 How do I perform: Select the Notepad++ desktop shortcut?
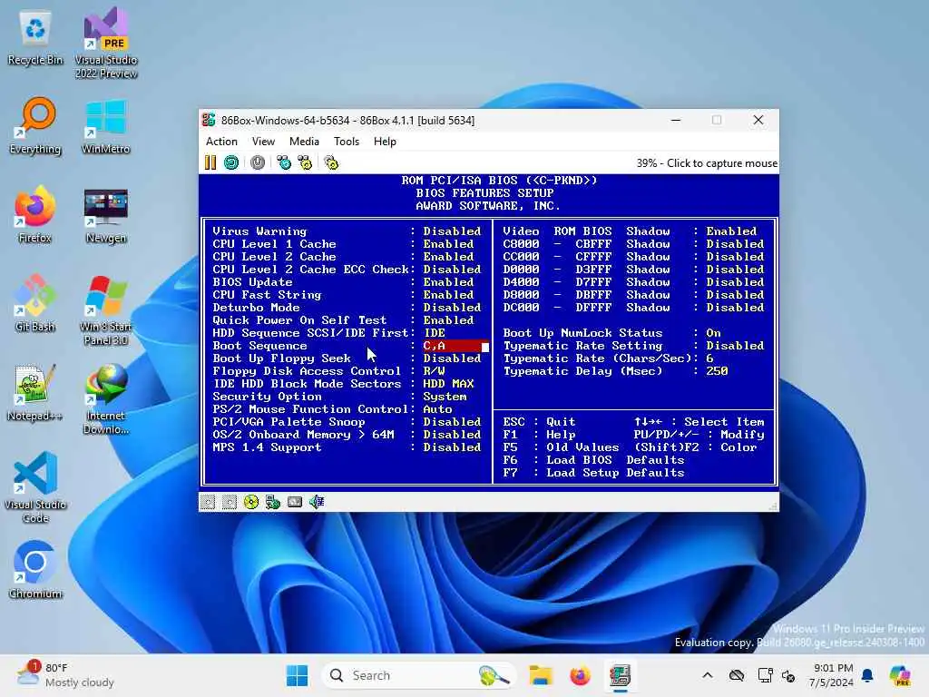click(35, 392)
